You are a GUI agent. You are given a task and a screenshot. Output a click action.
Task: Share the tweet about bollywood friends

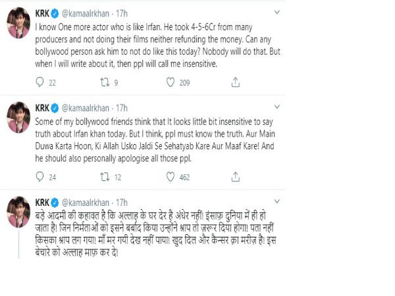click(x=234, y=176)
